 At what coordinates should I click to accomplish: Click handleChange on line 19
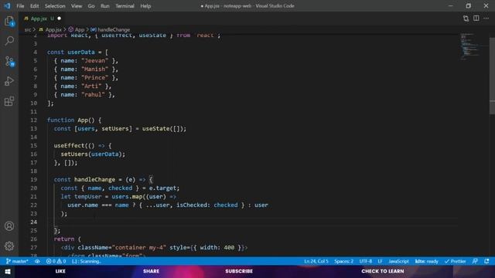[94, 179]
